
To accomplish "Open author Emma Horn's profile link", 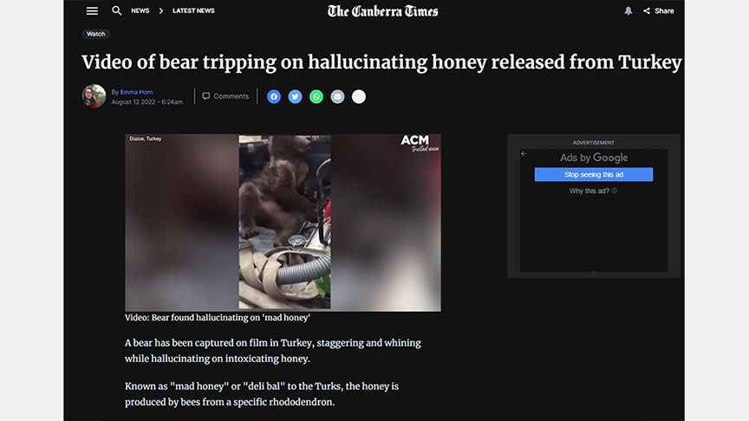I will (x=137, y=92).
